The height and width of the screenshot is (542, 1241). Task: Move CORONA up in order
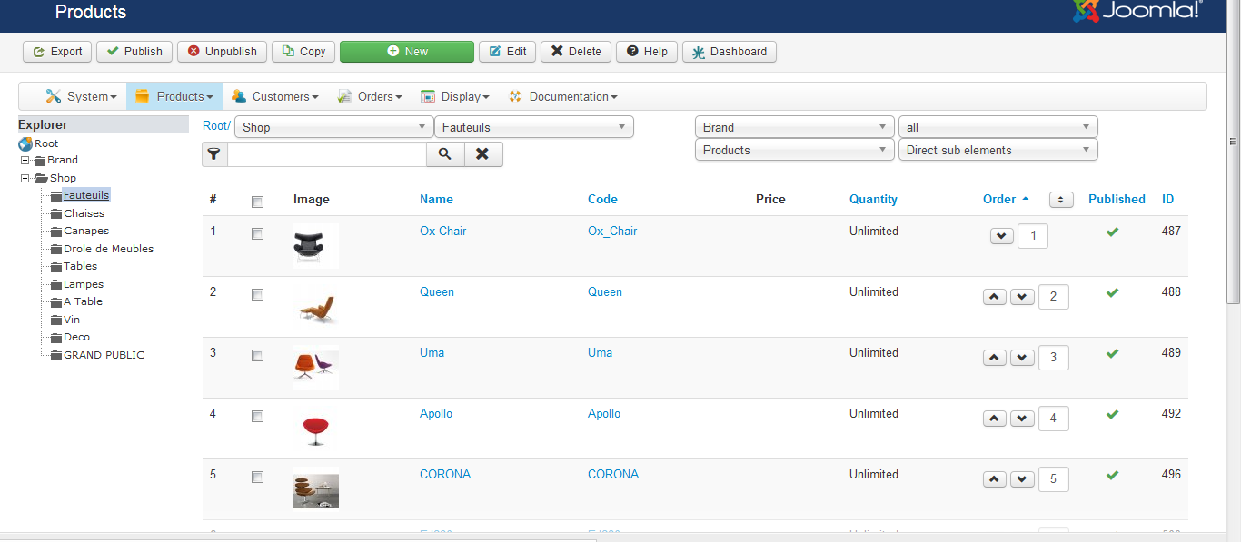995,479
